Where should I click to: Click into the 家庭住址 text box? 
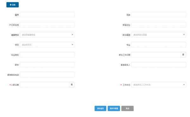[x=159, y=25]
